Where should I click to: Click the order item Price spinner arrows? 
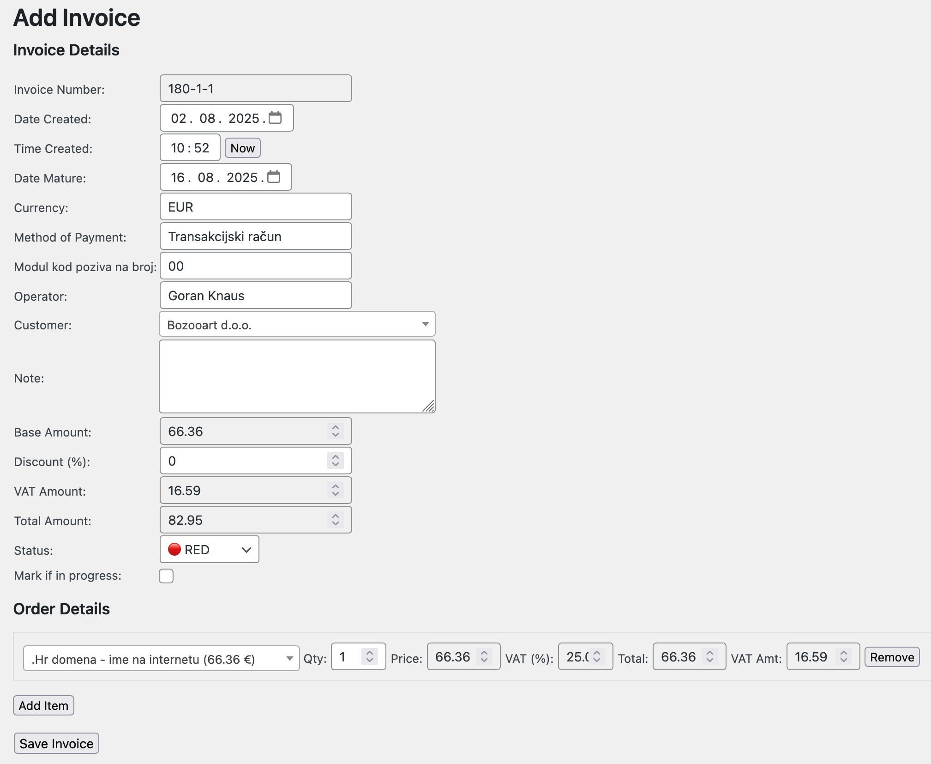tap(484, 656)
